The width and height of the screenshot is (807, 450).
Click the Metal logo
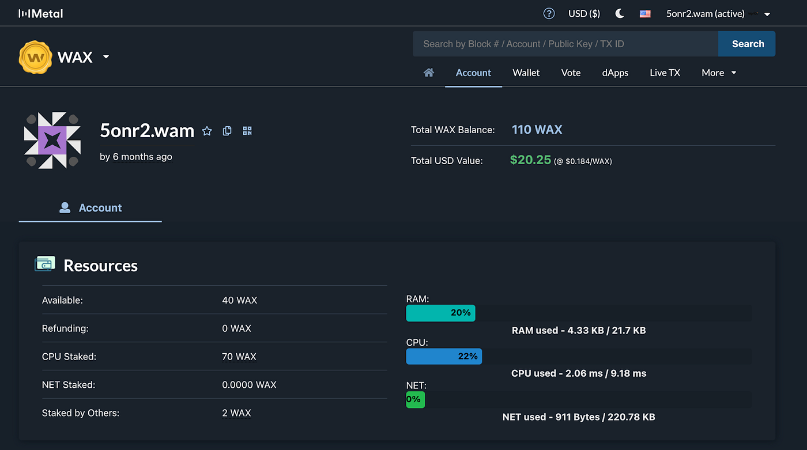41,13
